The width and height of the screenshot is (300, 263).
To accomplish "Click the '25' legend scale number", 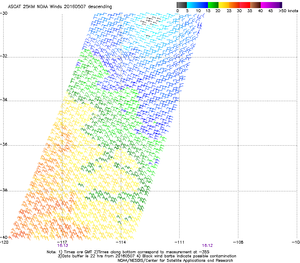I will click(229, 11).
